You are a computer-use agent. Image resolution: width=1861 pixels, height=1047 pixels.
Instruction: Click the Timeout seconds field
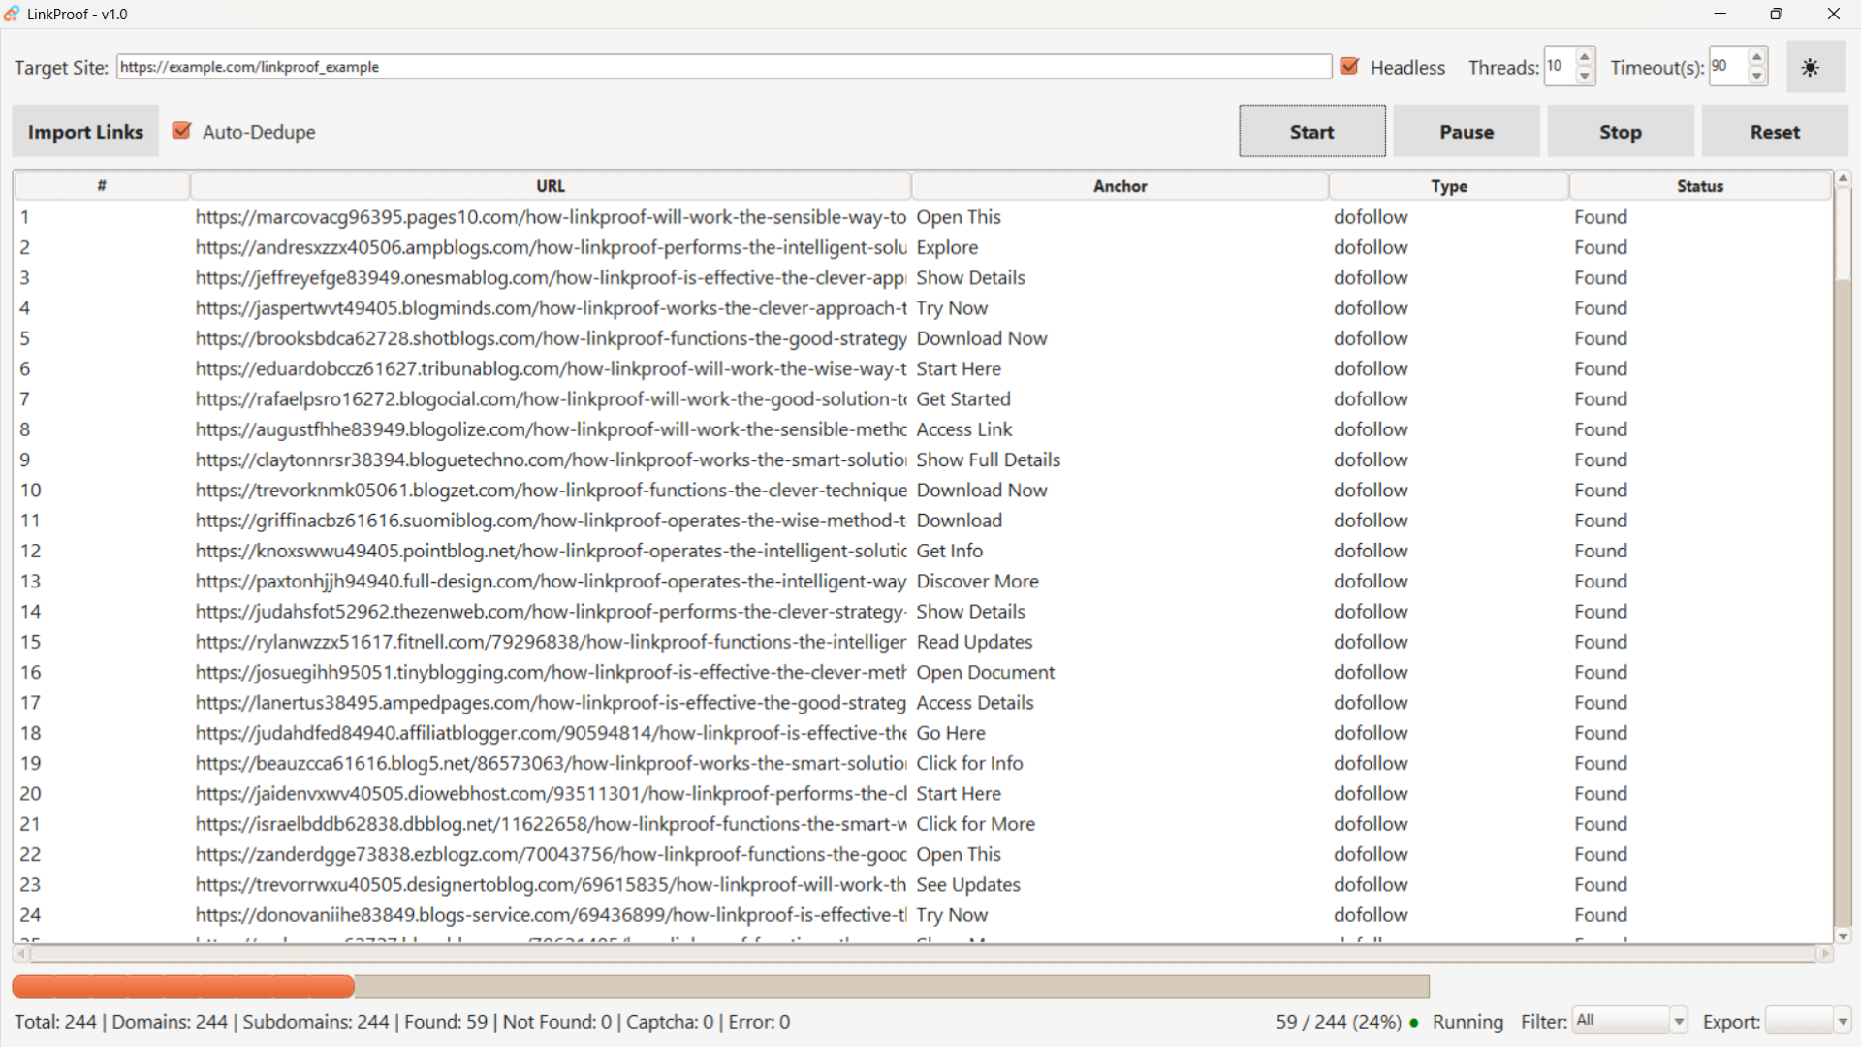point(1728,66)
